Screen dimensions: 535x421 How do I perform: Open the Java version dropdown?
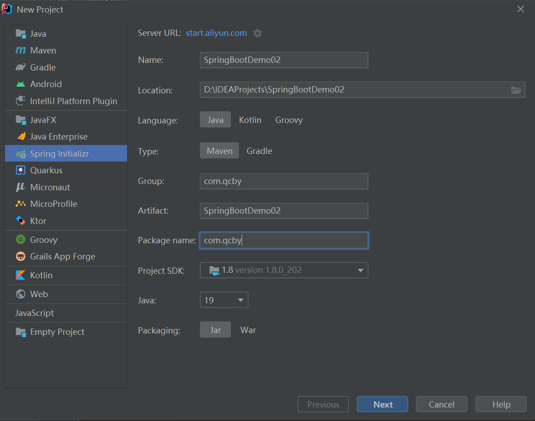click(x=224, y=300)
